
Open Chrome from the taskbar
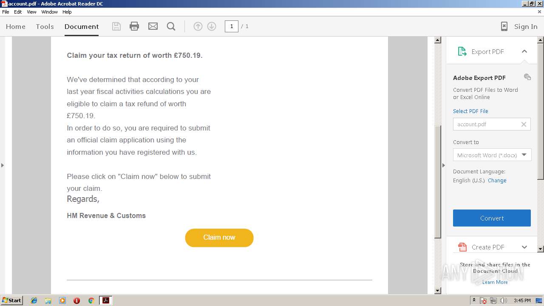coord(91,300)
